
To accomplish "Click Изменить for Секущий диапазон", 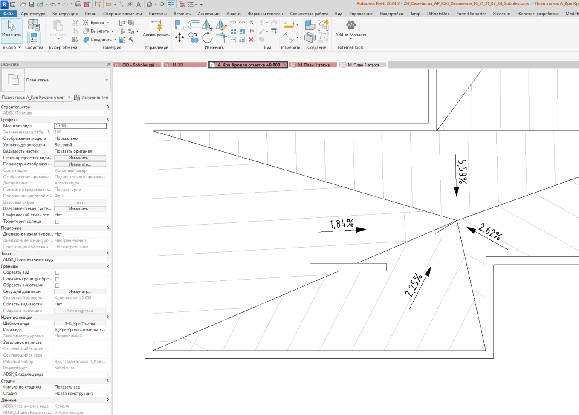I will (80, 292).
